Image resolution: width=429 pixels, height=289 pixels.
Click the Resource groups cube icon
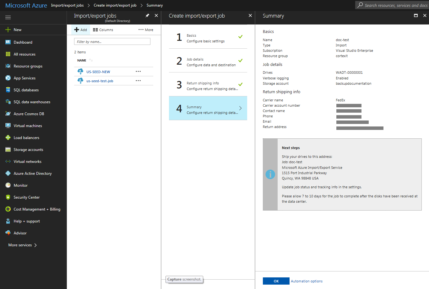pyautogui.click(x=8, y=66)
